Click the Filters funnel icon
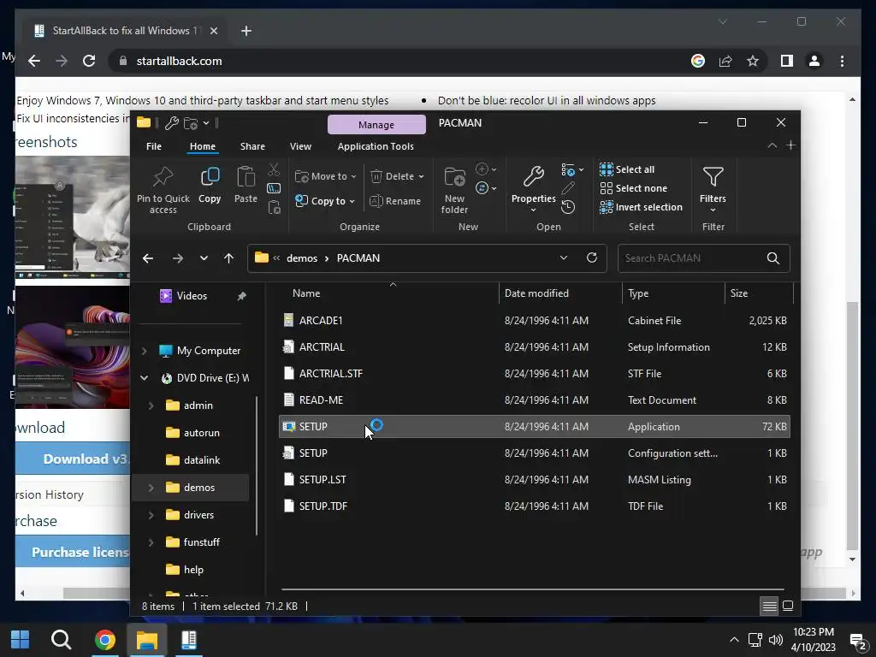The image size is (876, 657). [x=713, y=178]
